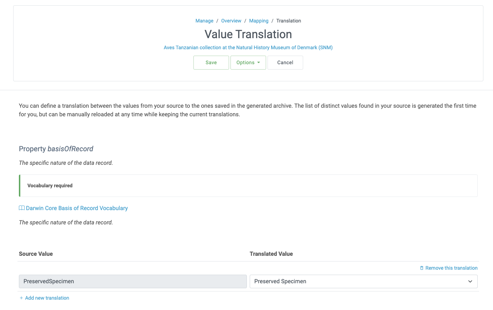Click the Add new translation link
The height and width of the screenshot is (310, 493).
tap(47, 298)
